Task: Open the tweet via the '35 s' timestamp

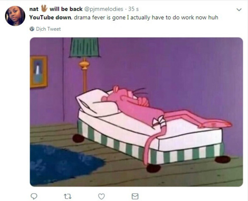Action: (134, 9)
